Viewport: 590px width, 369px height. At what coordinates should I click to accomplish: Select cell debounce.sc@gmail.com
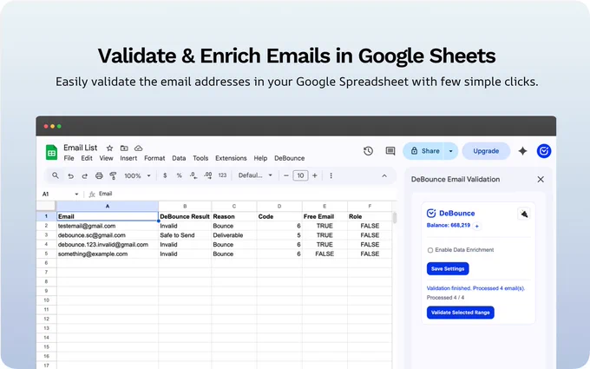coord(108,235)
